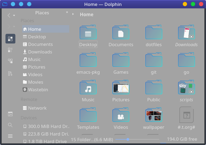The height and width of the screenshot is (145, 206).
Task: Close the Places panel
Action: click(x=67, y=12)
